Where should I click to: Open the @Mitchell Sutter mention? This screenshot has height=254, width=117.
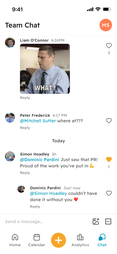click(x=38, y=121)
